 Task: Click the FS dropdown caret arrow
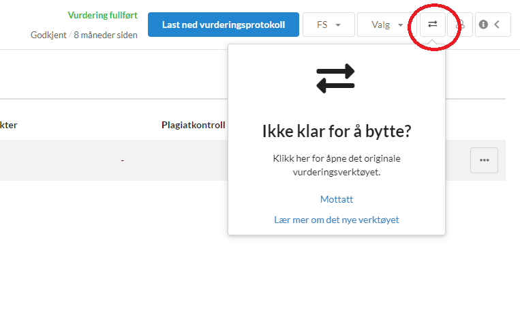point(338,25)
